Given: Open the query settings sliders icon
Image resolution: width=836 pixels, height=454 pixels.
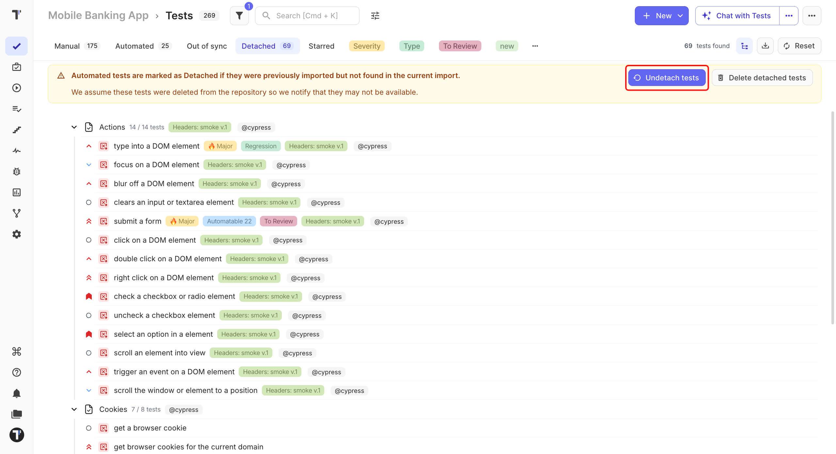Looking at the screenshot, I should 375,16.
